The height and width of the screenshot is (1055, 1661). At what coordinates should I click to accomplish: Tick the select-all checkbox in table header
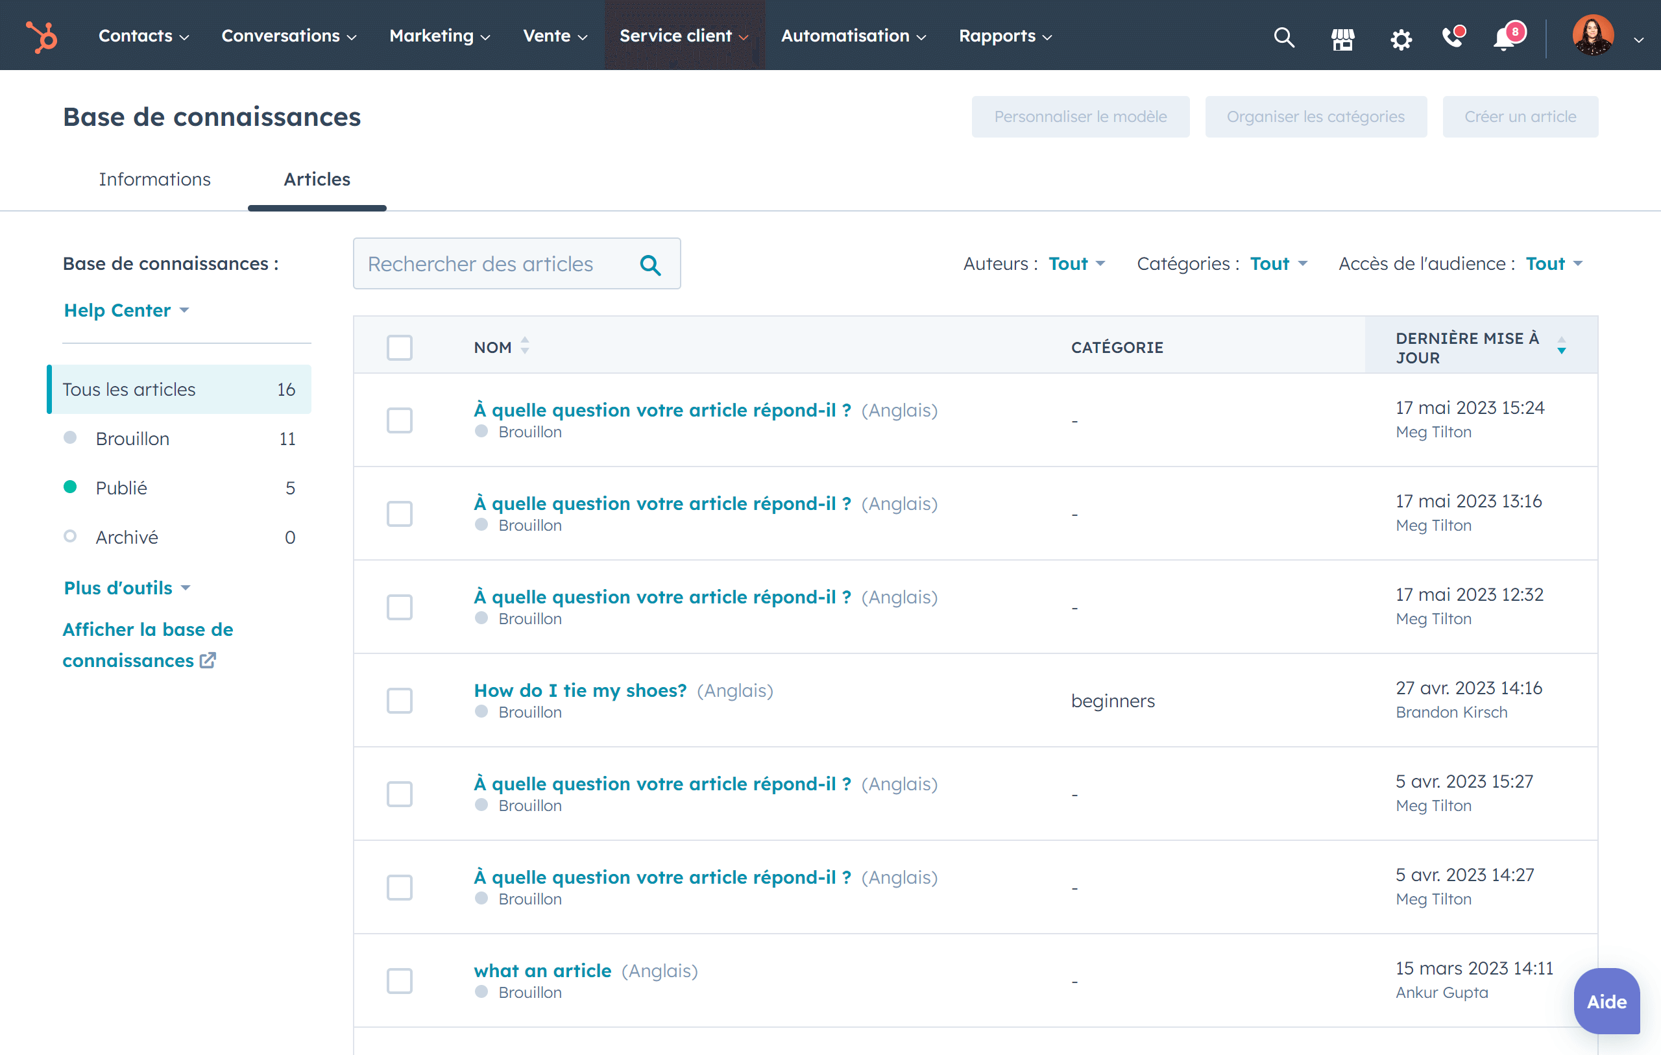(400, 348)
